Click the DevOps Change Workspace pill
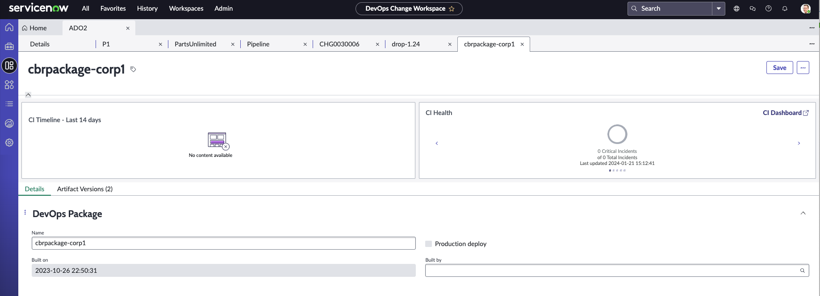 pos(409,8)
